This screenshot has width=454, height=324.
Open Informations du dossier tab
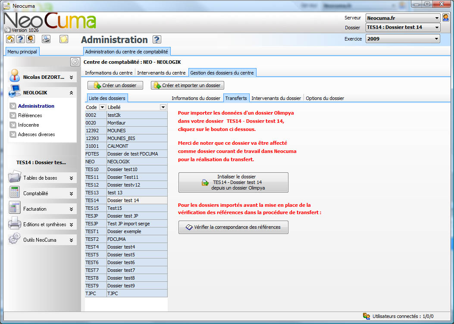point(196,98)
